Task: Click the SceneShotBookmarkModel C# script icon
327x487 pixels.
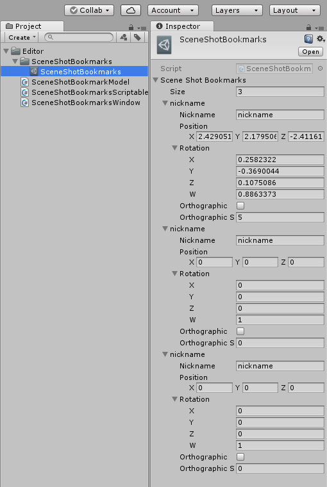Action: click(x=25, y=82)
